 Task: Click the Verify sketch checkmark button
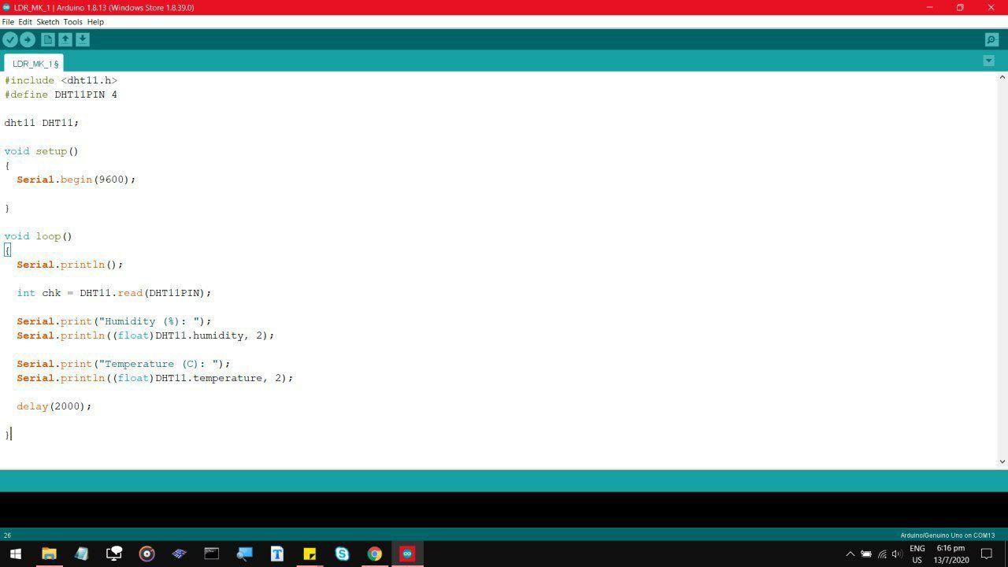pos(10,39)
